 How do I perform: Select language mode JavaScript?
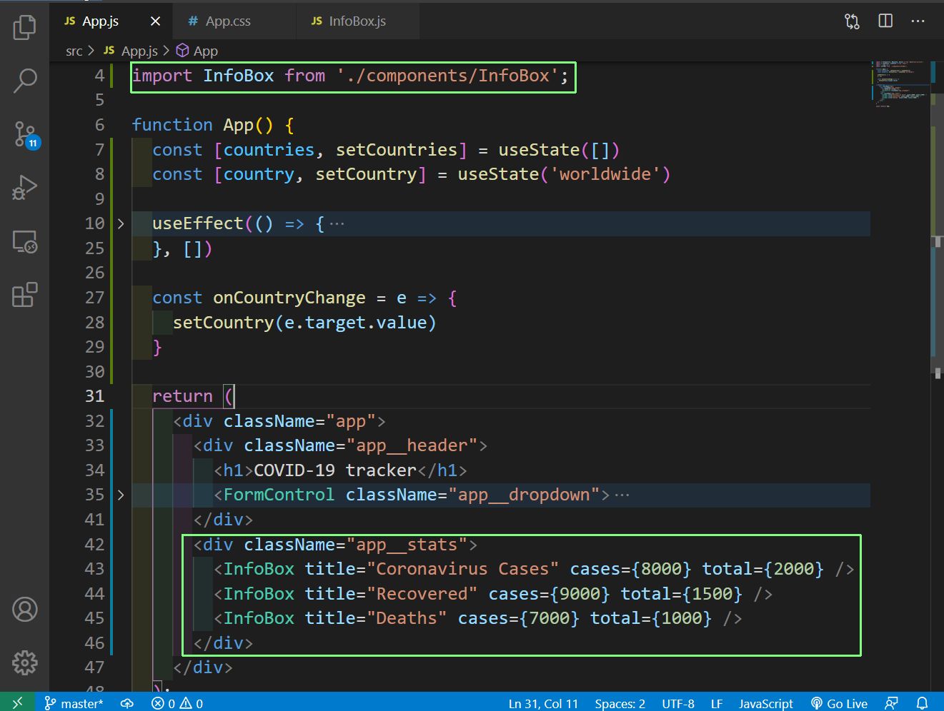766,703
